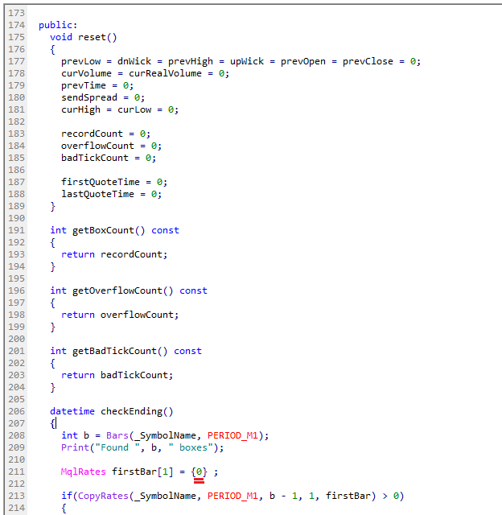Click the 'return badTickCount;' statement
The height and width of the screenshot is (515, 502).
117,375
